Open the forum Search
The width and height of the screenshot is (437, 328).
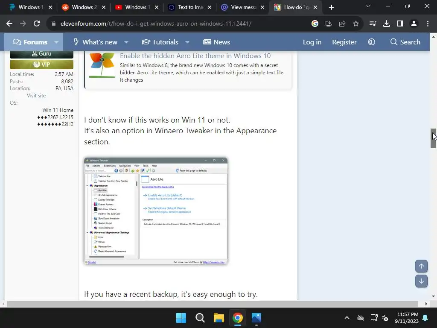[405, 42]
